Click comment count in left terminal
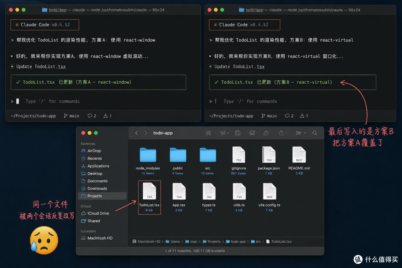This screenshot has height=268, width=402. [x=92, y=116]
